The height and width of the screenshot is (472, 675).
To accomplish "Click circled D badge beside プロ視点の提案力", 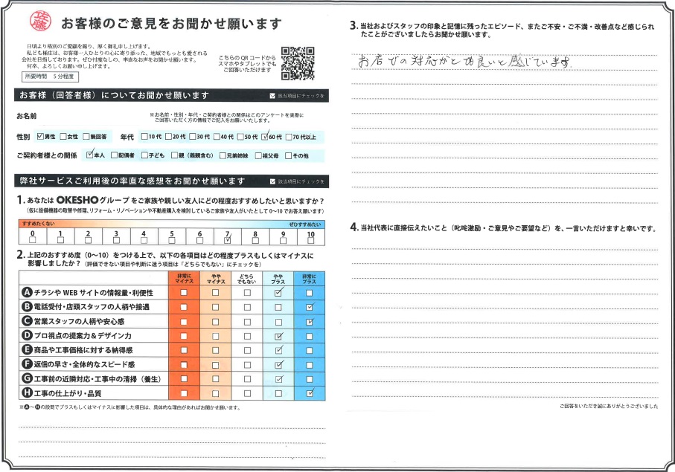I will [x=27, y=335].
